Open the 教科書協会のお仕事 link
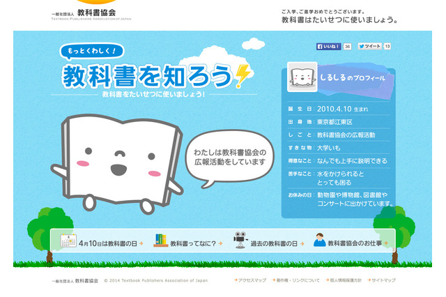 [x=355, y=243]
